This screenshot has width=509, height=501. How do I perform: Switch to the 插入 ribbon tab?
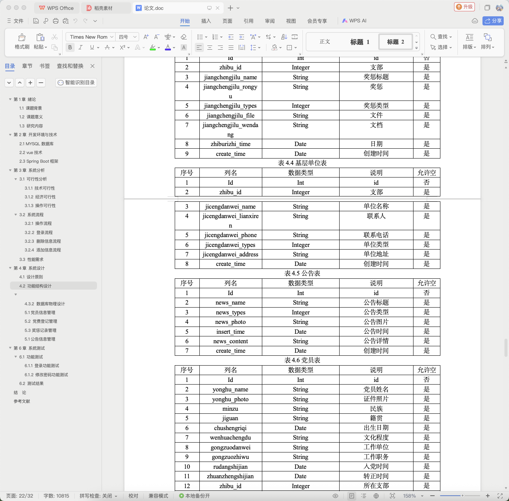tap(206, 21)
